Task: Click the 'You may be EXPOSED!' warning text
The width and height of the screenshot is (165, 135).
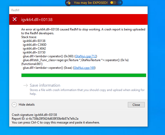Action: 91,3
